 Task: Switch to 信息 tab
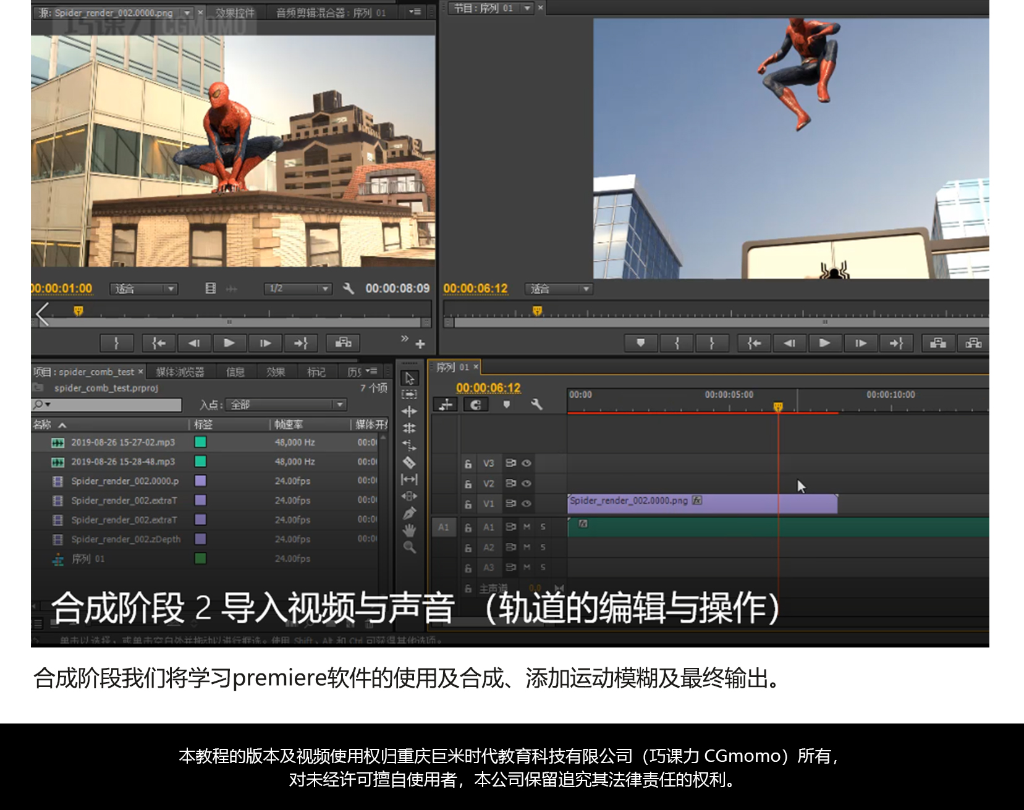(x=235, y=371)
